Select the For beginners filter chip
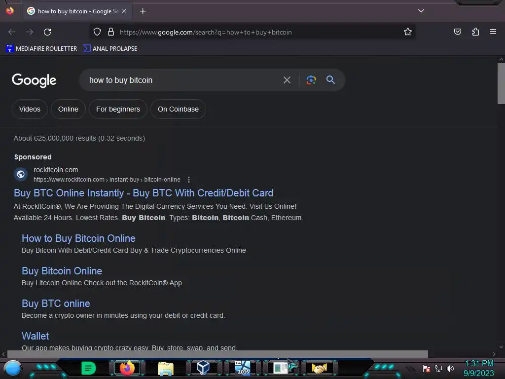 click(118, 109)
